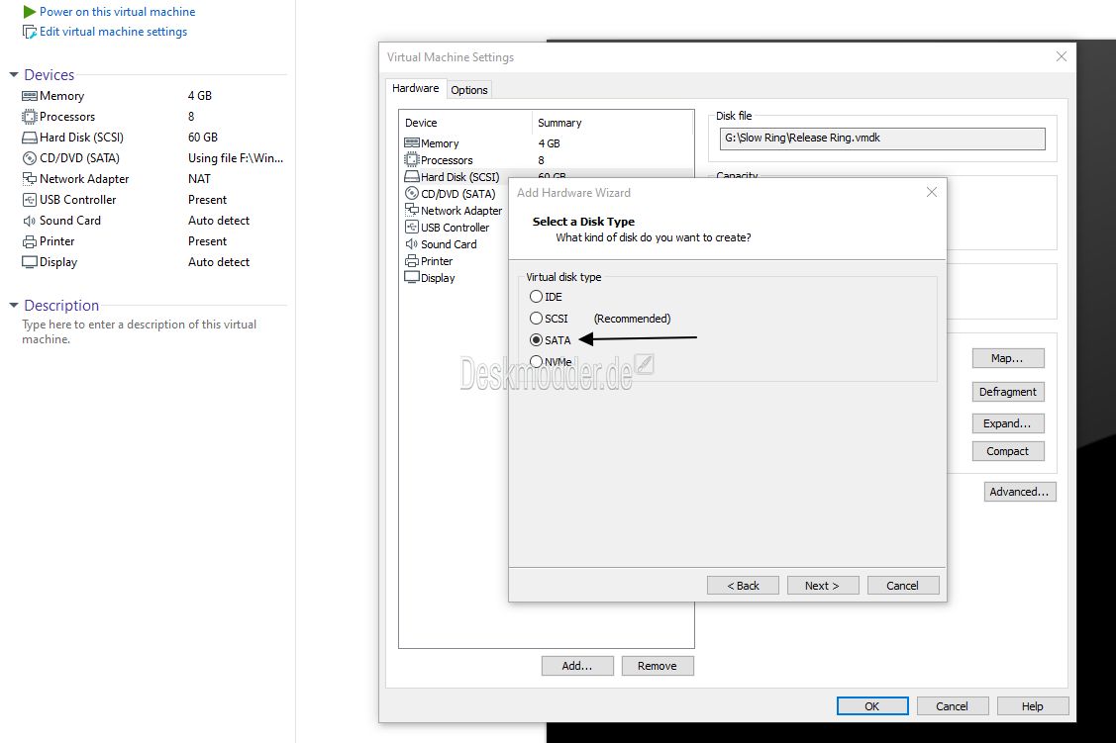
Task: Cancel the Add Hardware Wizard
Action: 903,585
